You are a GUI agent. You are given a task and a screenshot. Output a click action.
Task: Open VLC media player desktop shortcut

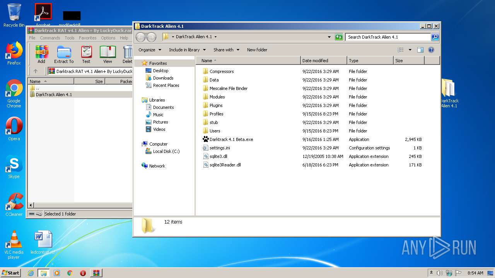point(14,245)
